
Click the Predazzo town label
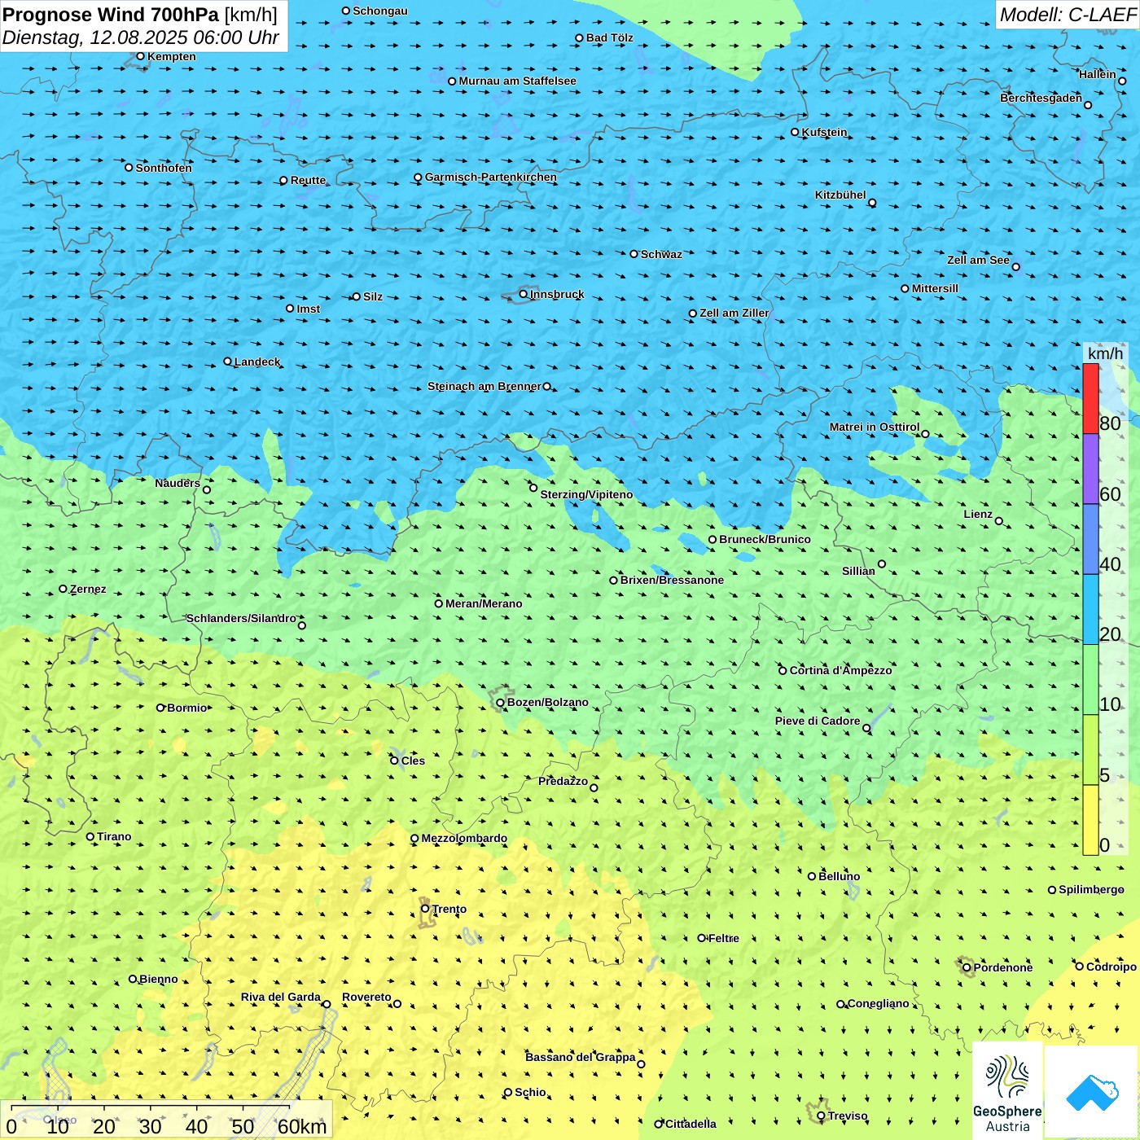563,781
